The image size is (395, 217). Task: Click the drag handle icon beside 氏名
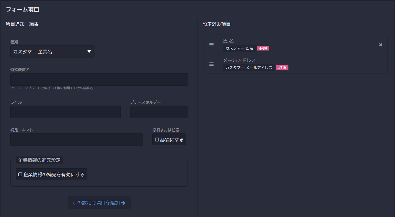click(211, 45)
